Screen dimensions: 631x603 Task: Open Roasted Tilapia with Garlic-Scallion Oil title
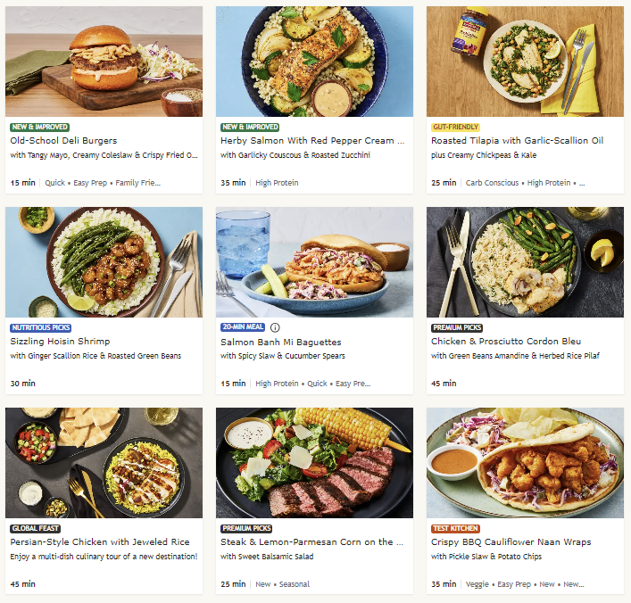[x=517, y=140]
